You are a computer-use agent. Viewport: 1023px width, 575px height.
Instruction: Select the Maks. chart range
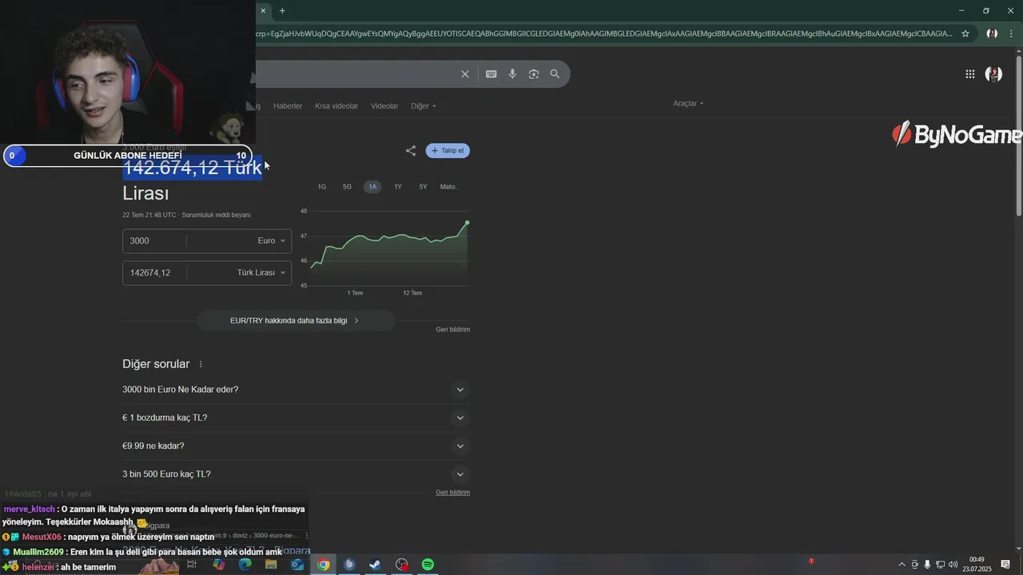coord(448,187)
